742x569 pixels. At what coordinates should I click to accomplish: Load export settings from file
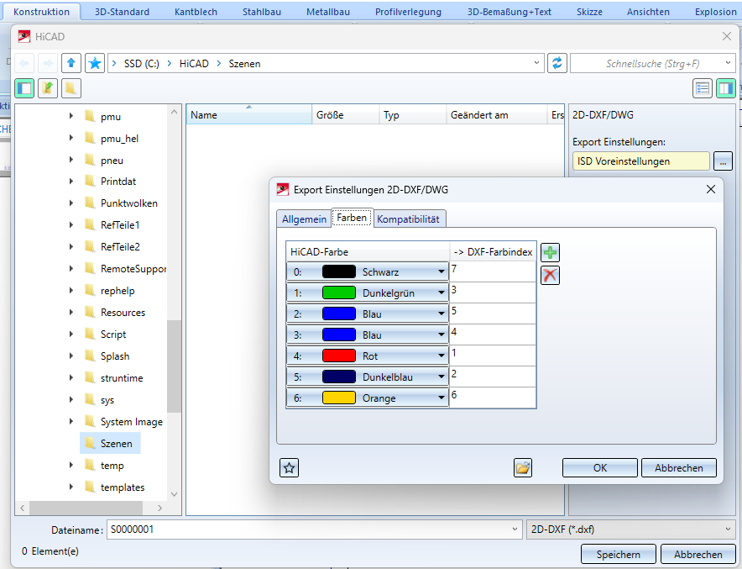pos(523,468)
